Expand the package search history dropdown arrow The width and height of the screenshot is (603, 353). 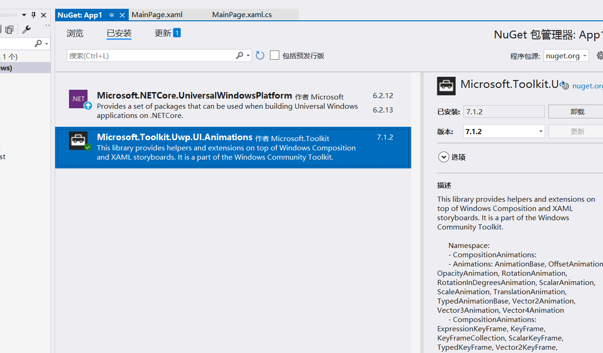click(x=248, y=56)
